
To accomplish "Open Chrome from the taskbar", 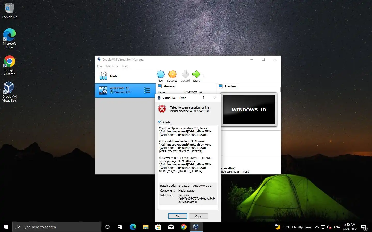I will [183, 227].
